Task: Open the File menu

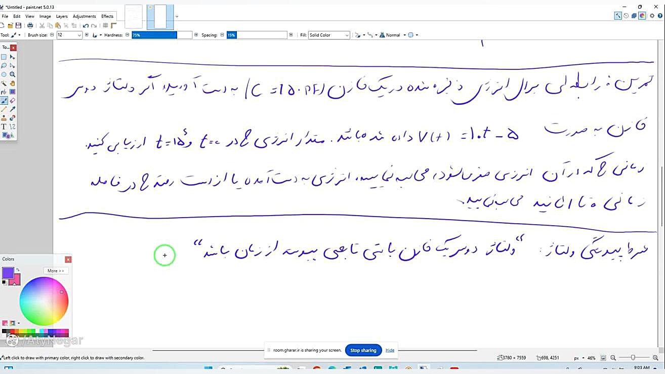Action: coord(5,16)
